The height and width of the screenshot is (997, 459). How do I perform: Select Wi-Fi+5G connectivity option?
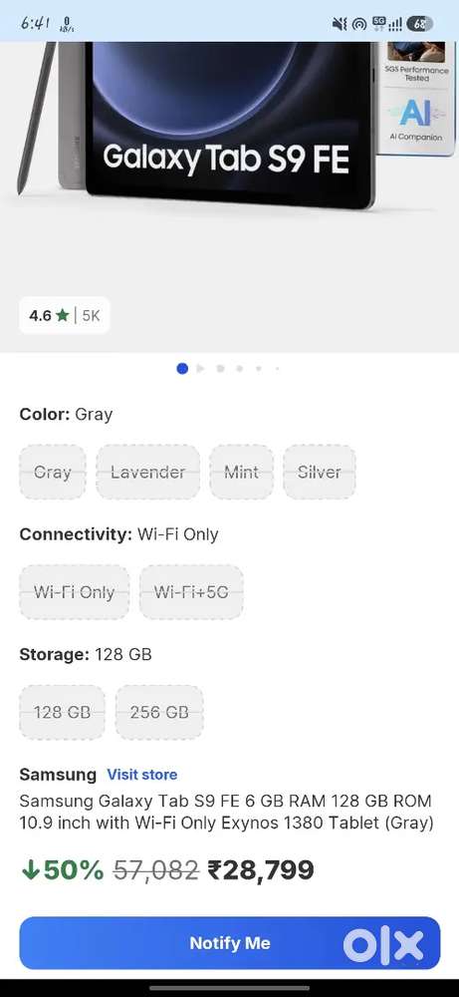[191, 592]
